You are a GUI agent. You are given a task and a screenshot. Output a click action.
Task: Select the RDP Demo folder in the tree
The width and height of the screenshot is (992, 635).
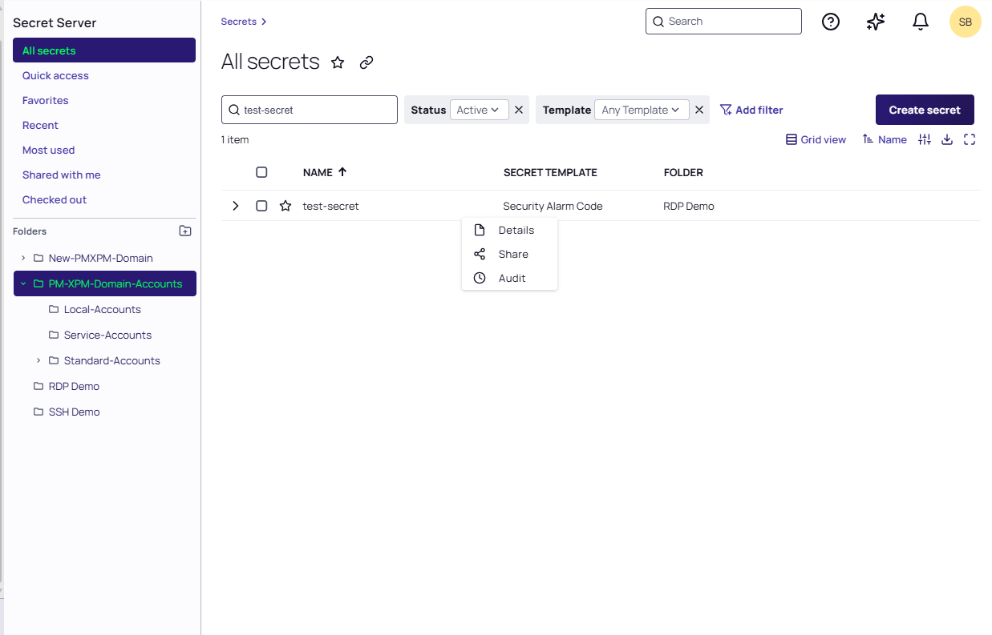[x=74, y=386]
